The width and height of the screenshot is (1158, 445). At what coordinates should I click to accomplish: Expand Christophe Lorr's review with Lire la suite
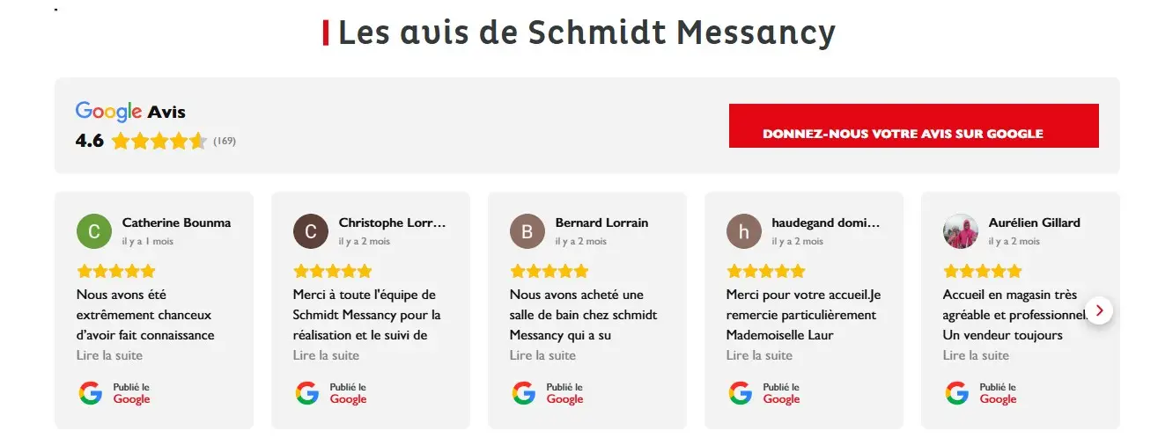[326, 355]
